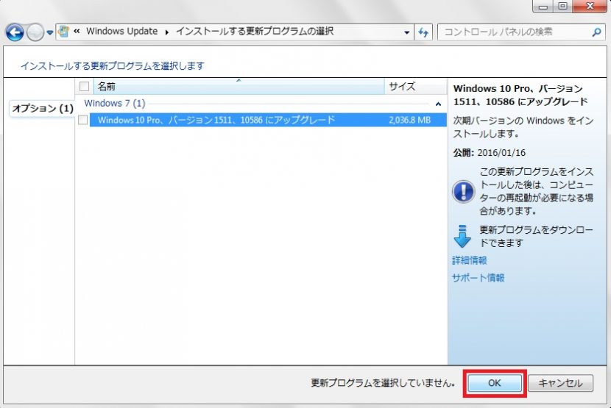Sort the list by the 名前 column
Image resolution: width=611 pixels, height=408 pixels.
[239, 87]
